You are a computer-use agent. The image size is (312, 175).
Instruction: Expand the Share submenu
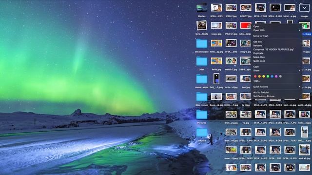pyautogui.click(x=277, y=70)
